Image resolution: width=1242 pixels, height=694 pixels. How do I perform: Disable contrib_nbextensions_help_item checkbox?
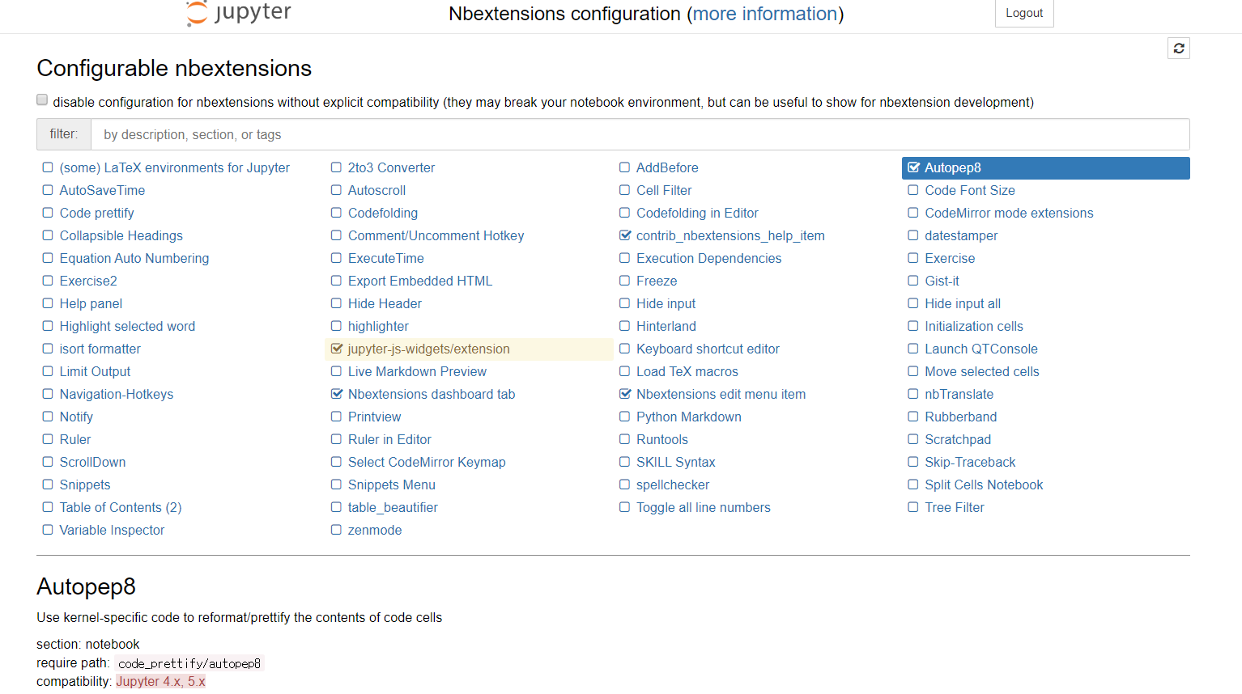625,235
